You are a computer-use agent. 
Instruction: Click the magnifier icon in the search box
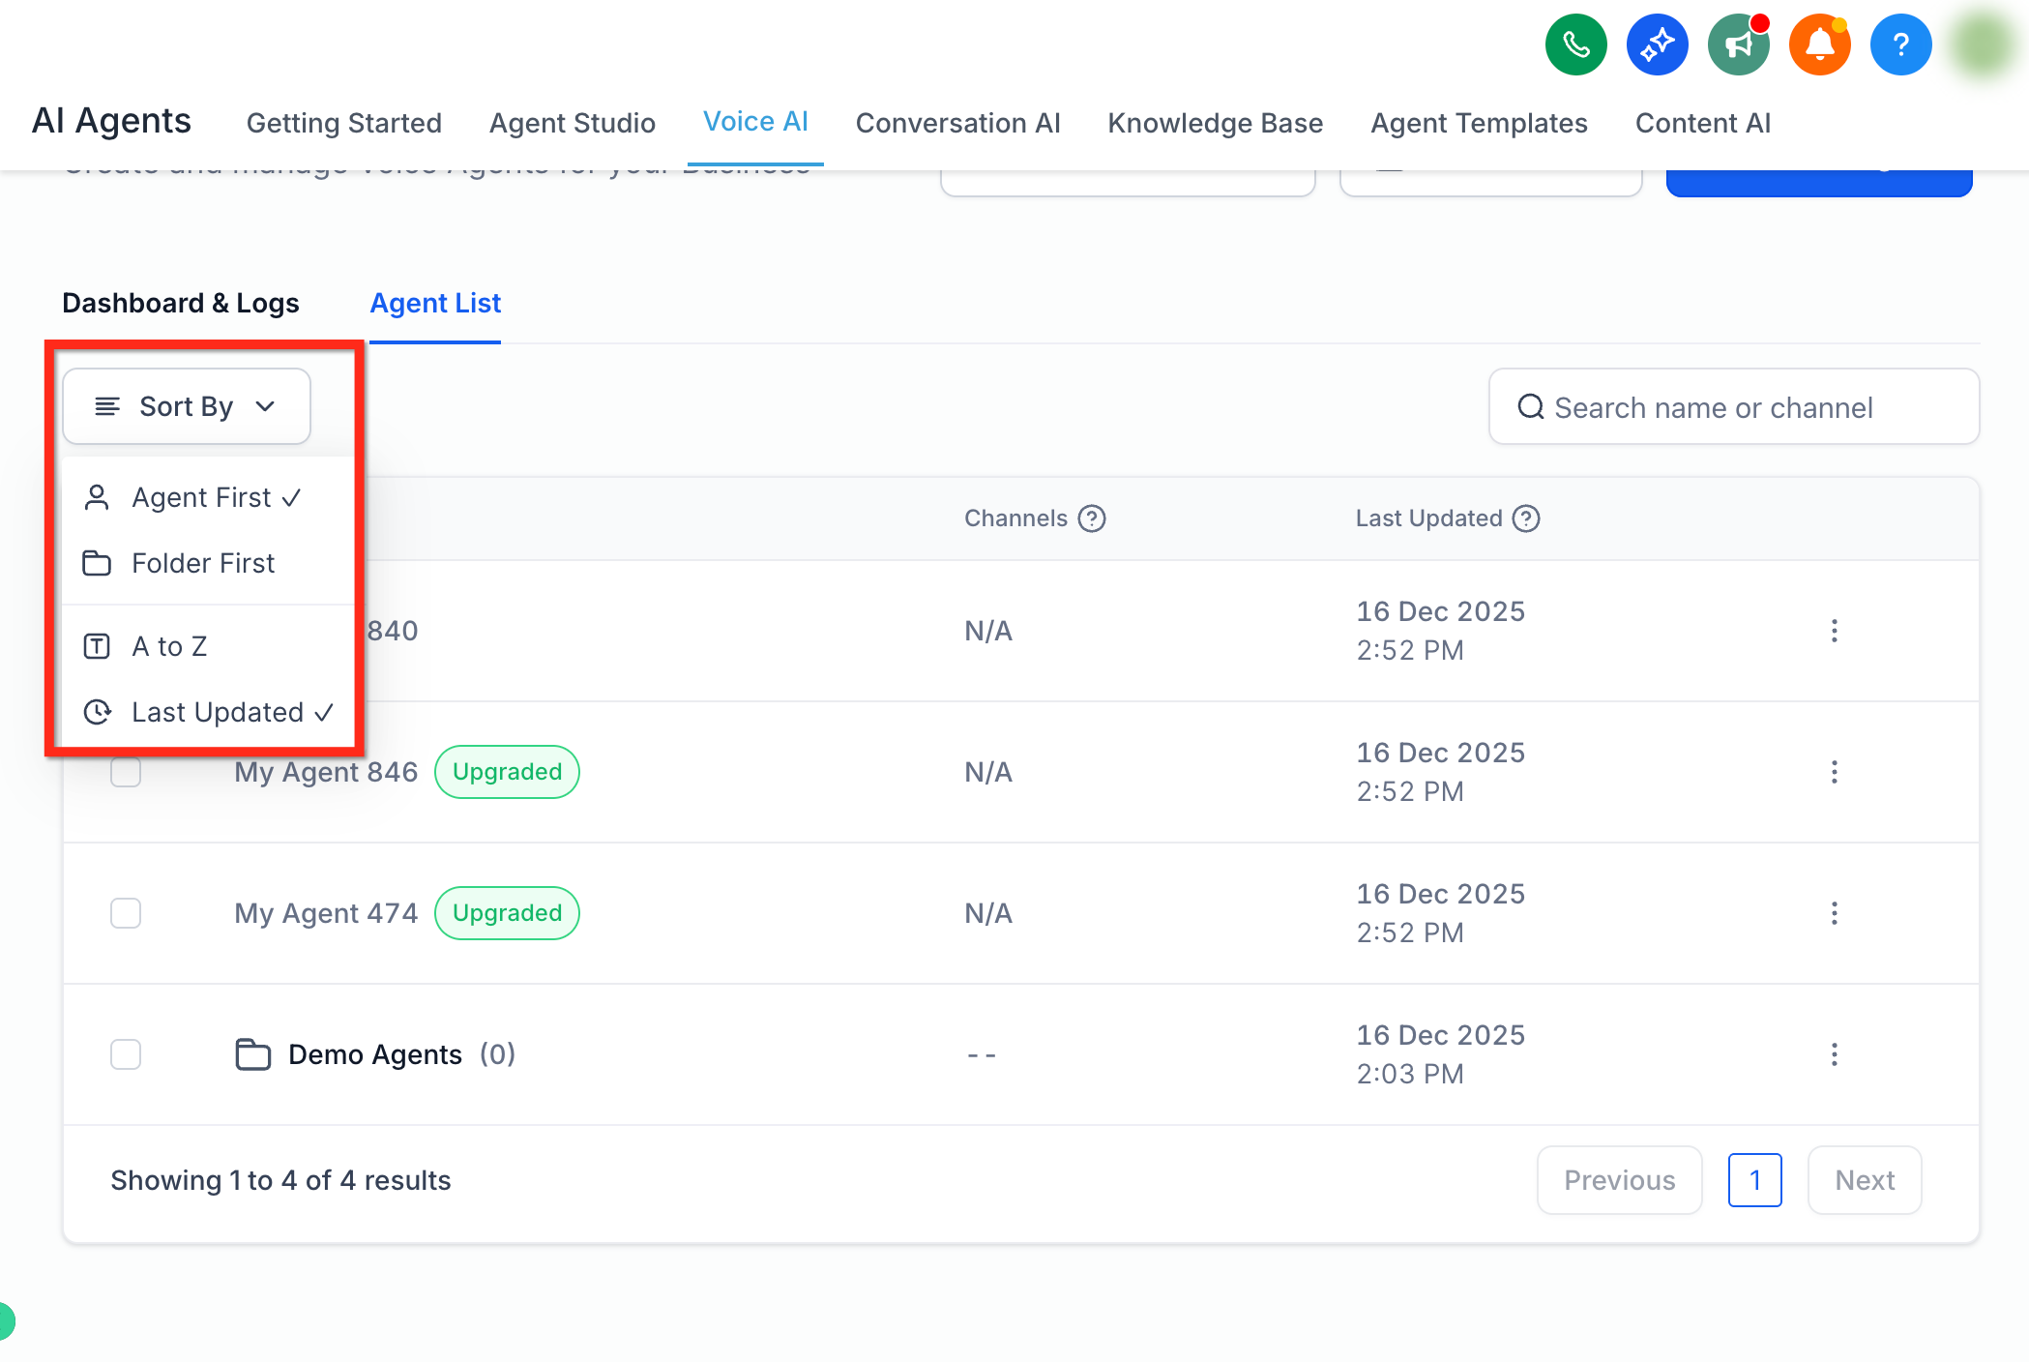(x=1530, y=407)
